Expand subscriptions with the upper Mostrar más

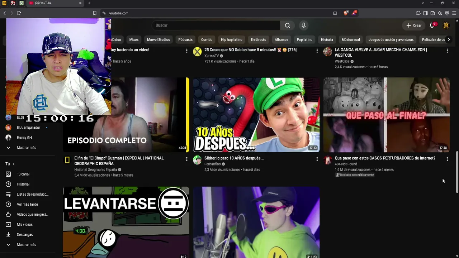coord(26,148)
